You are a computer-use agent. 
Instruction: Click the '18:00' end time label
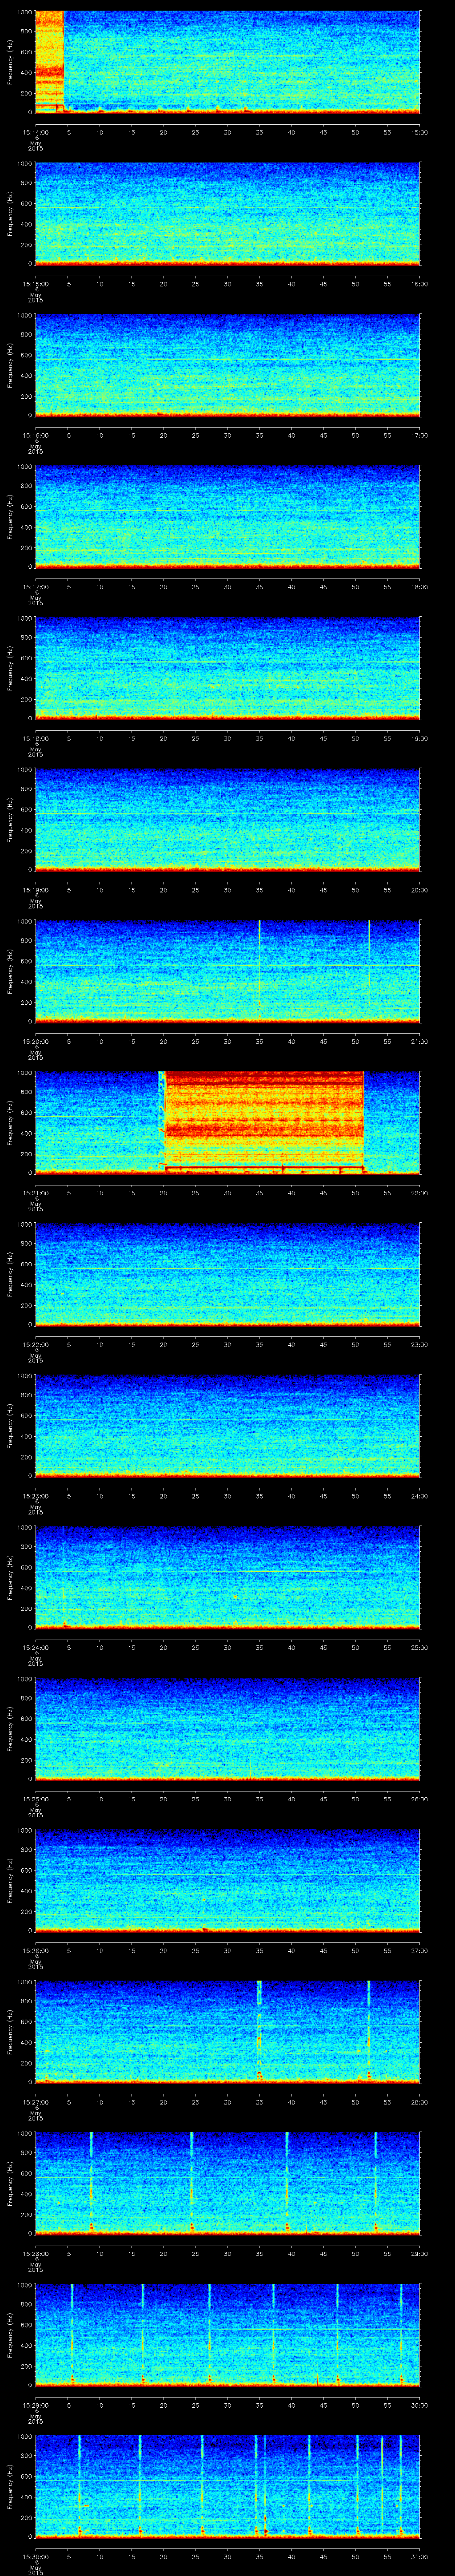click(420, 586)
